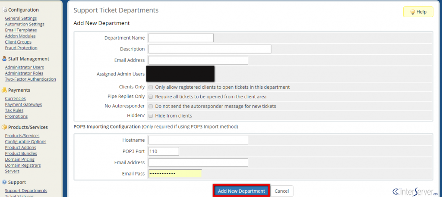442x197 pixels.
Task: Go to Email Templates
Action: point(21,30)
